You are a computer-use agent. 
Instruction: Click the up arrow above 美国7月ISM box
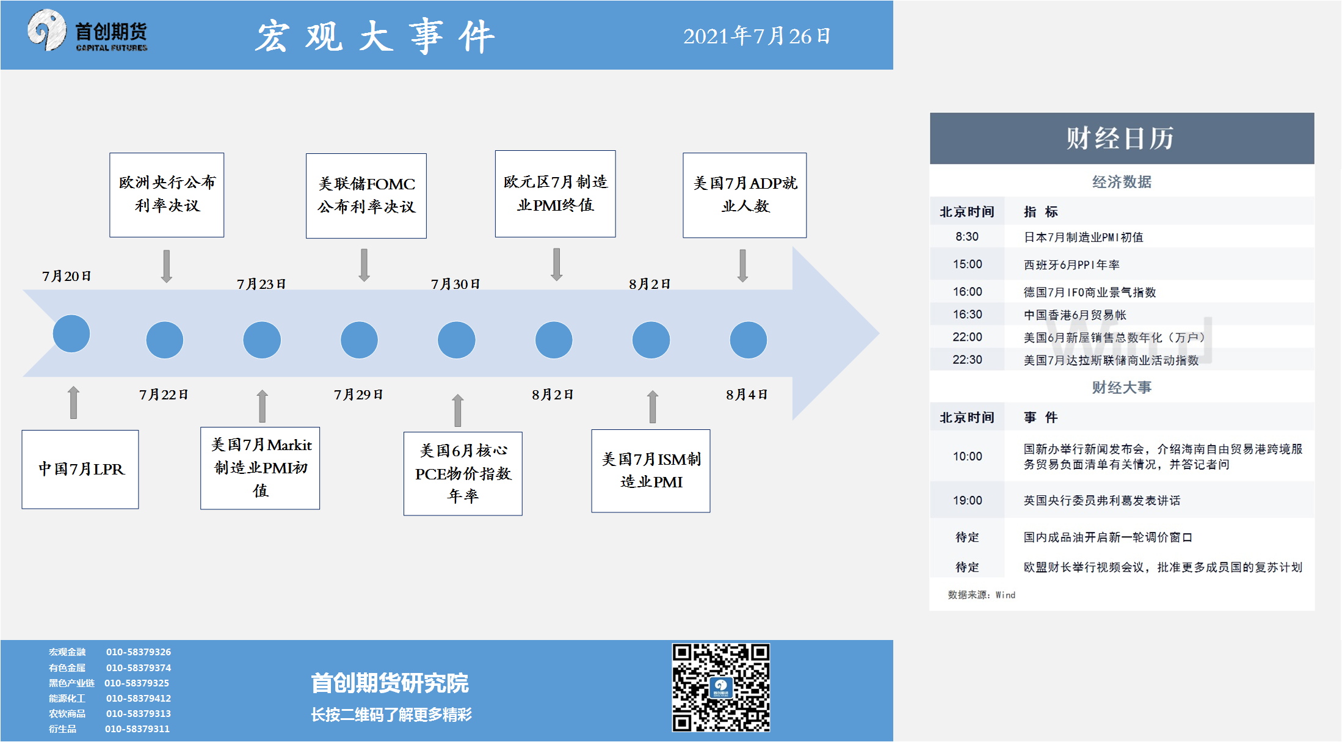pos(652,407)
